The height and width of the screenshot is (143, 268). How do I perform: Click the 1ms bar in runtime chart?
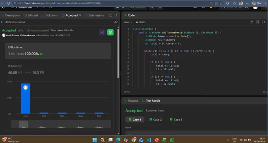coord(26,98)
